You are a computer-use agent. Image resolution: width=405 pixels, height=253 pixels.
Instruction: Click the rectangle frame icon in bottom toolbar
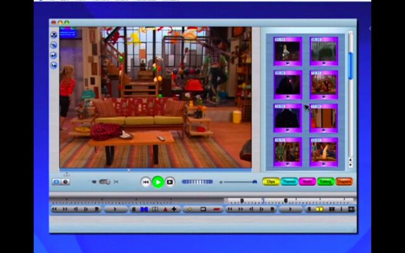tap(203, 209)
